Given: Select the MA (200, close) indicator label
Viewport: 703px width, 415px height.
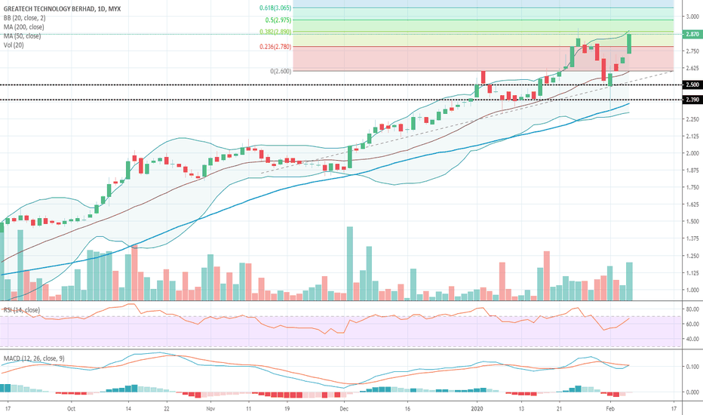Looking at the screenshot, I should pos(24,27).
